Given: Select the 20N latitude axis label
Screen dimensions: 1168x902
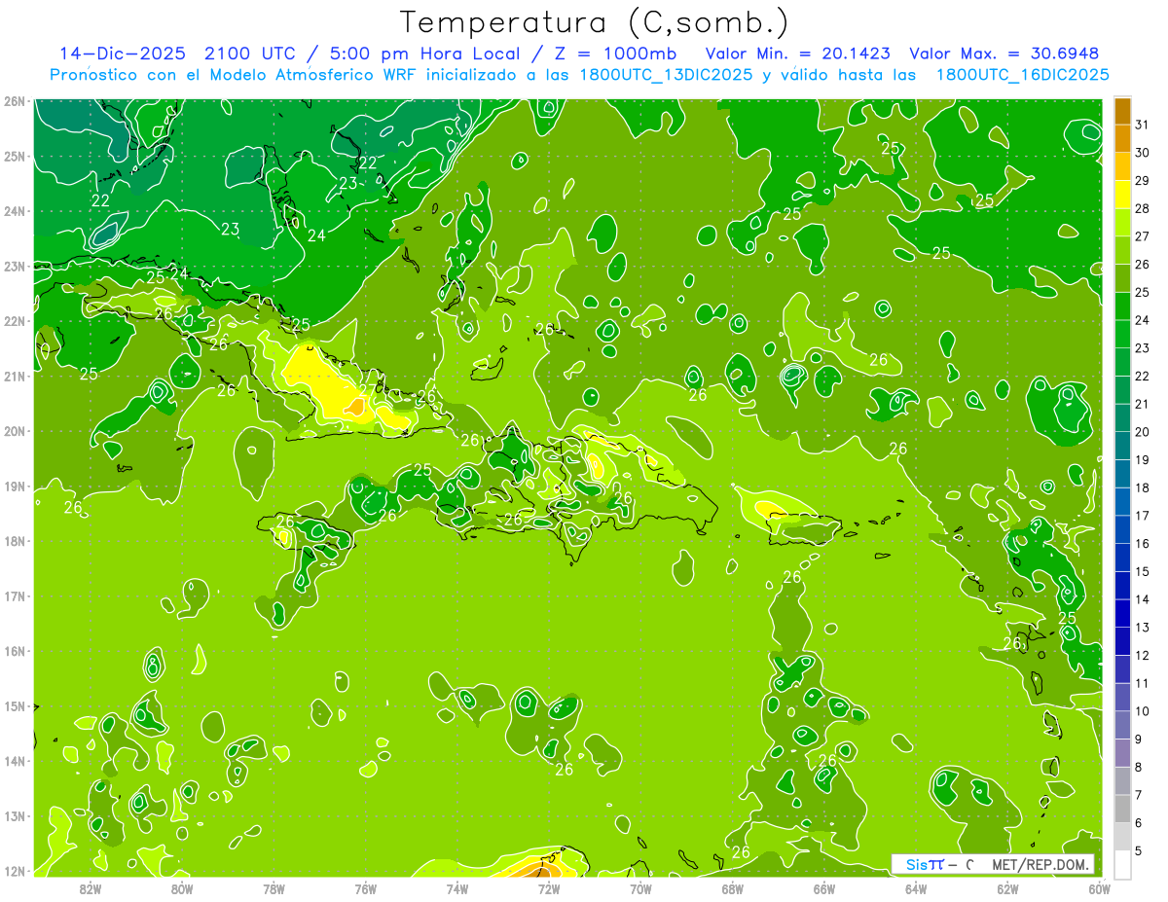Looking at the screenshot, I should (x=15, y=431).
